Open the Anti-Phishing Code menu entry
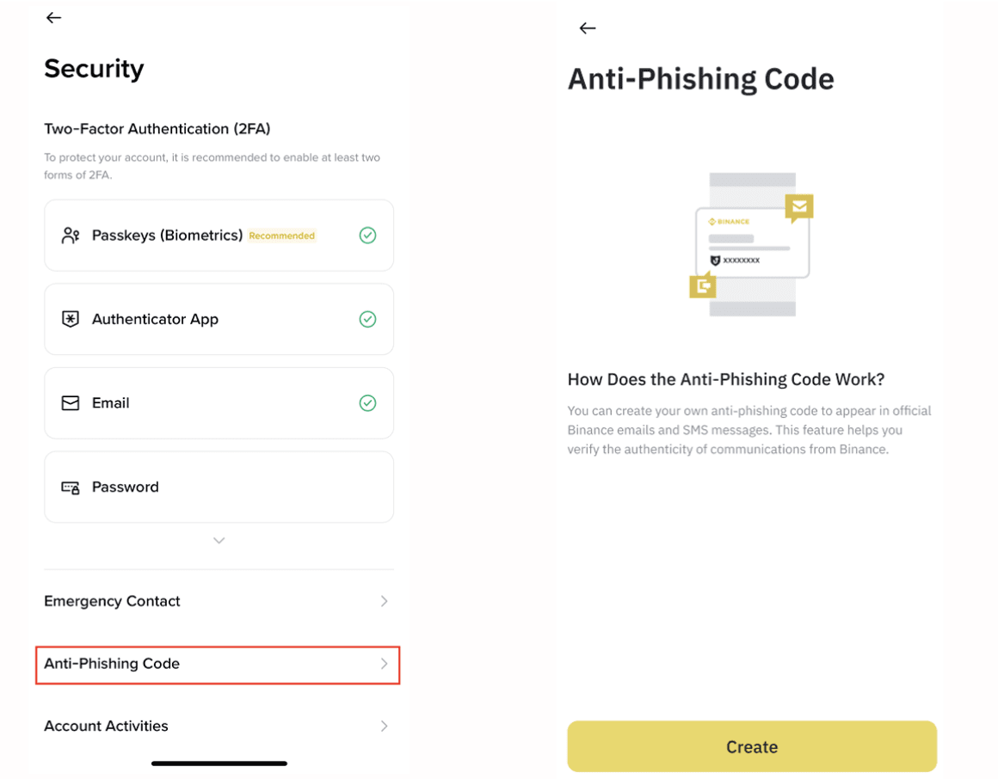This screenshot has height=779, width=998. point(218,665)
